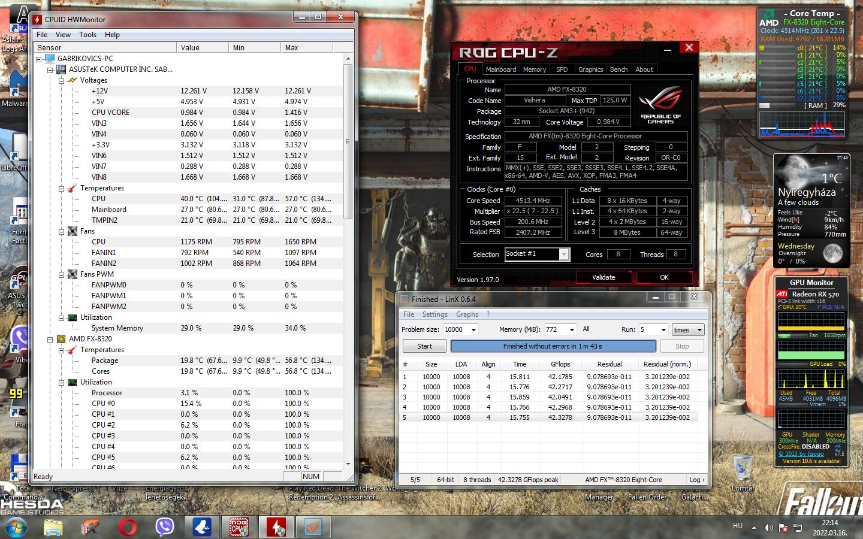This screenshot has height=539, width=863.
Task: Click the Voltages category icon in HWMonitor
Action: (73, 80)
